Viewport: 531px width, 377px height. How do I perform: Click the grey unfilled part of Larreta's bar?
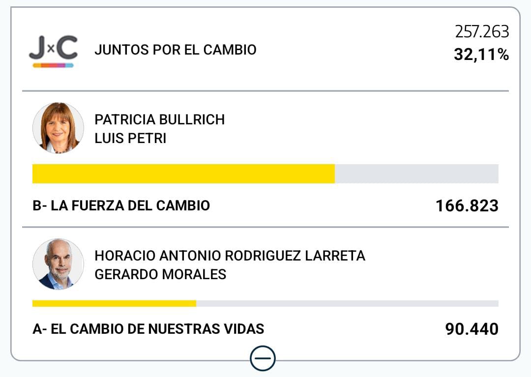coord(347,303)
